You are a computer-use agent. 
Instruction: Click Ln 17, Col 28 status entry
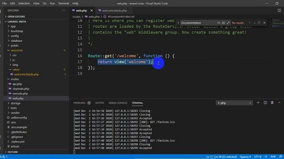(221, 157)
